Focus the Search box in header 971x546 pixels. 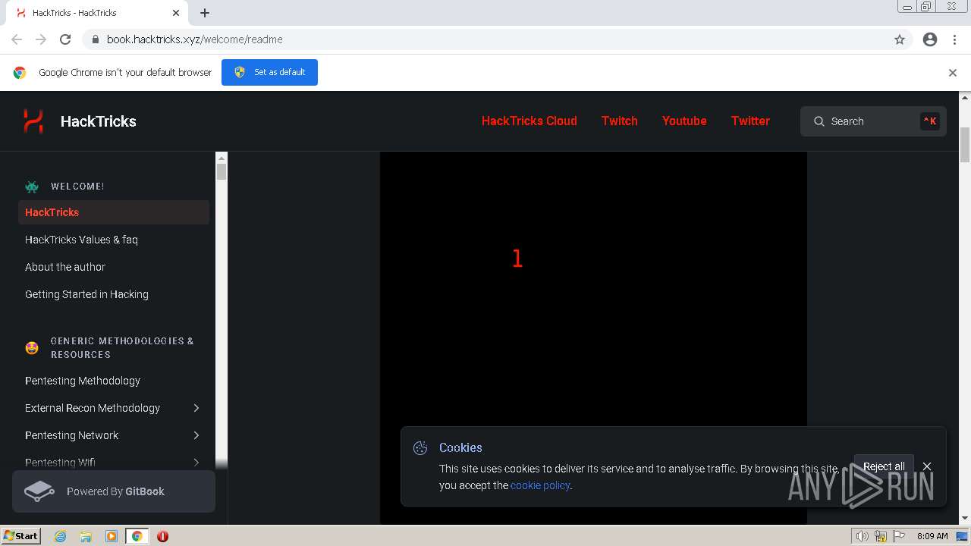pos(873,121)
